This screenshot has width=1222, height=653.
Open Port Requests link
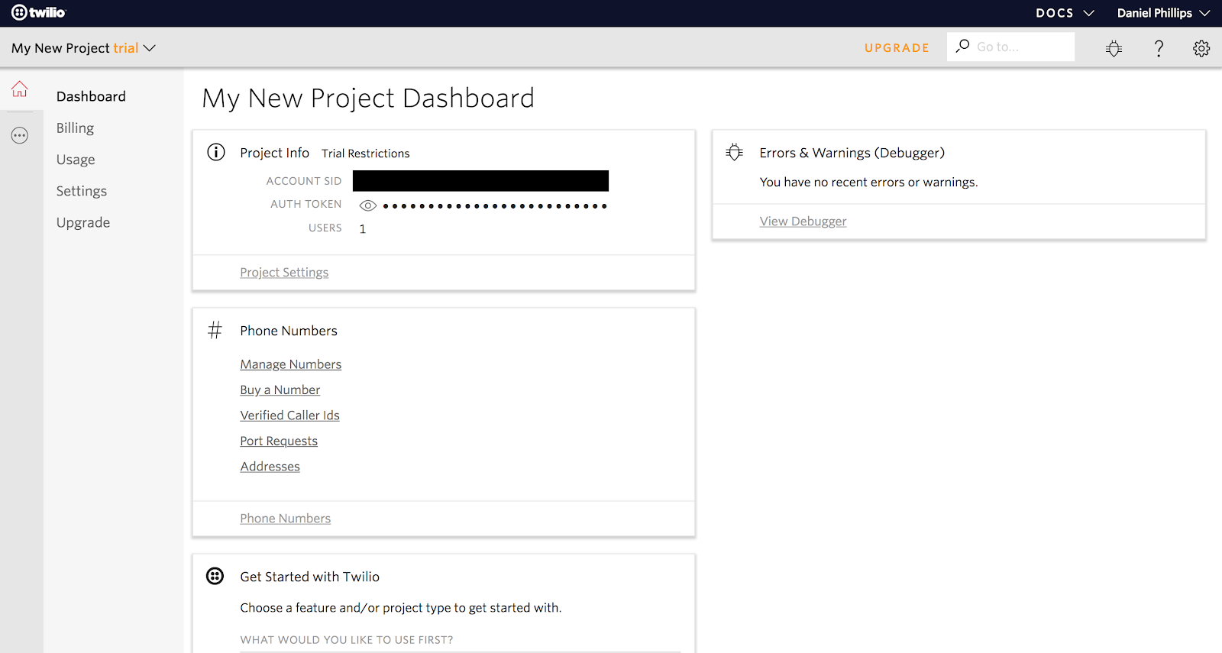tap(279, 441)
